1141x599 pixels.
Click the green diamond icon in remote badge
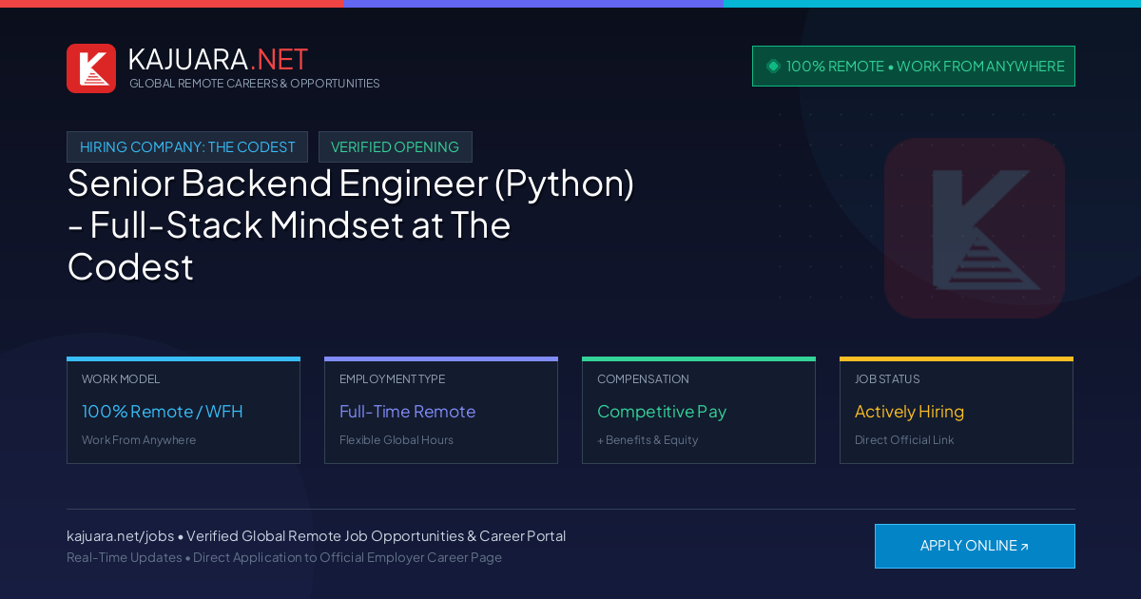[x=773, y=66]
